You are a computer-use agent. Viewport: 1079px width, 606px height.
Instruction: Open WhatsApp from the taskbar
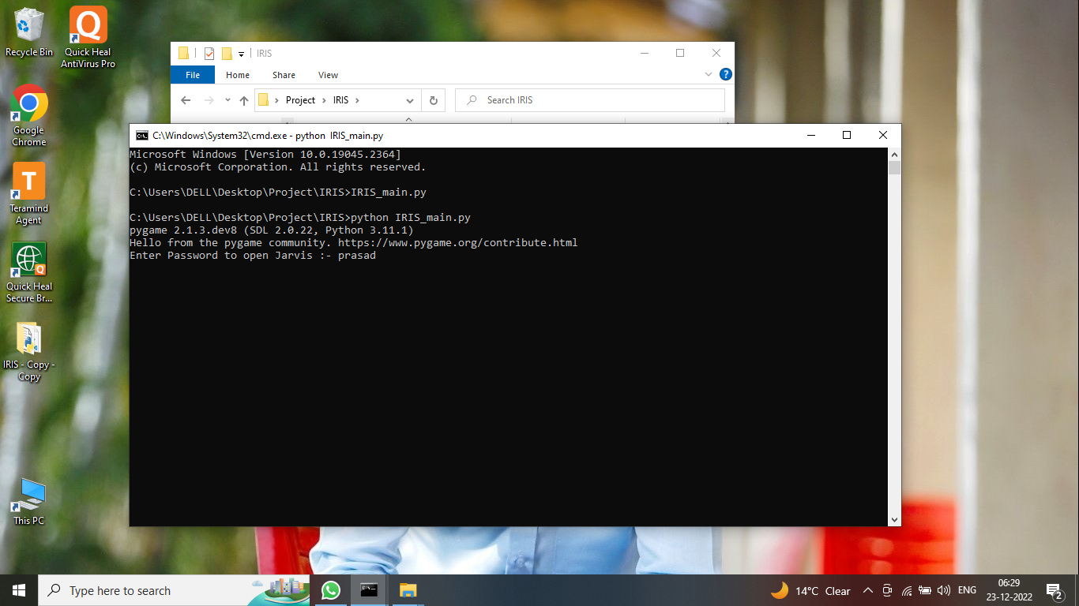click(331, 590)
